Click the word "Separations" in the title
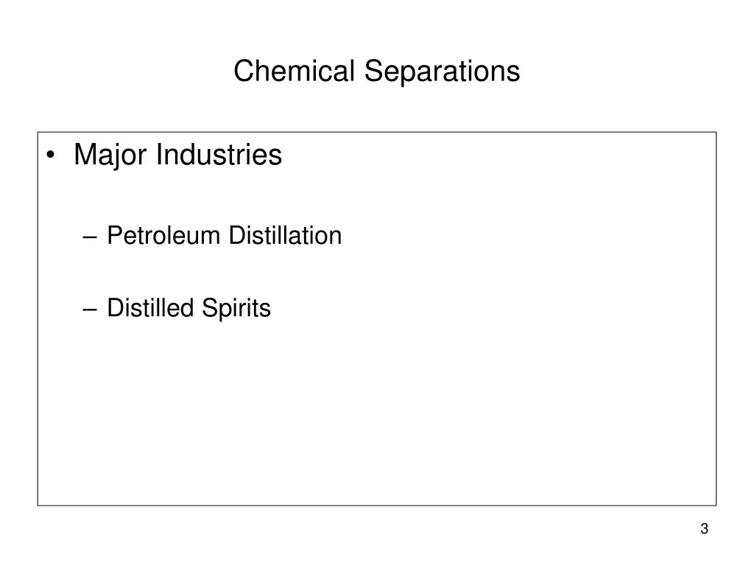The height and width of the screenshot is (566, 754). (442, 72)
